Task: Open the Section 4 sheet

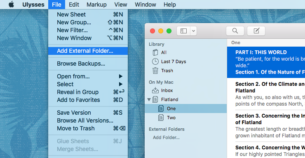Action: pyautogui.click(x=266, y=150)
